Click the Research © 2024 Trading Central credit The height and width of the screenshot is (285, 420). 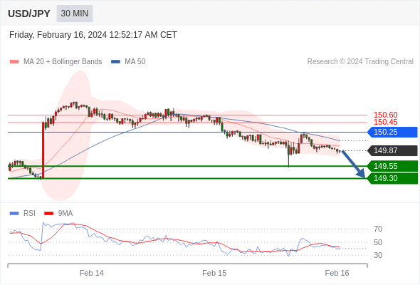[x=360, y=62]
